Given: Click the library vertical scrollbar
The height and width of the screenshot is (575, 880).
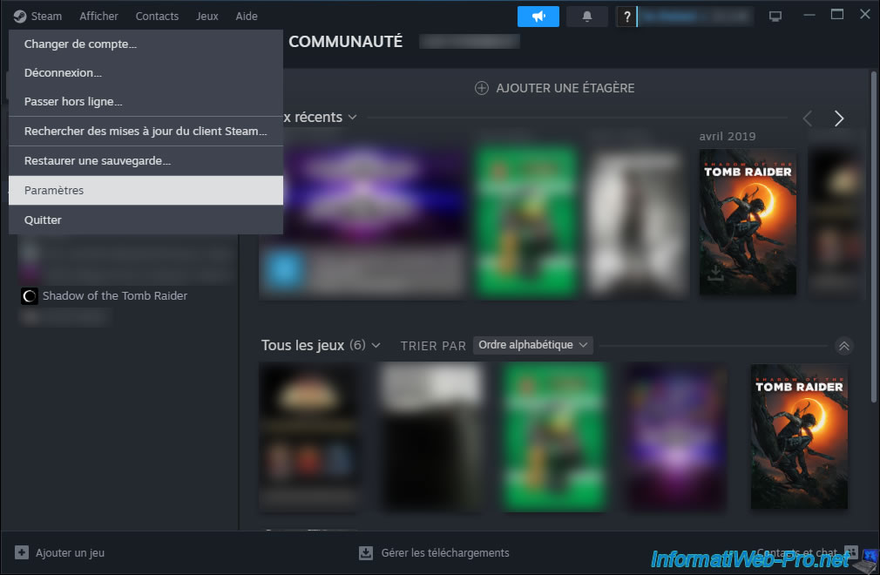Looking at the screenshot, I should (x=873, y=235).
